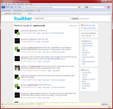Click the expand link after the bit.ly URL
This screenshot has height=109, width=113.
tap(63, 59)
